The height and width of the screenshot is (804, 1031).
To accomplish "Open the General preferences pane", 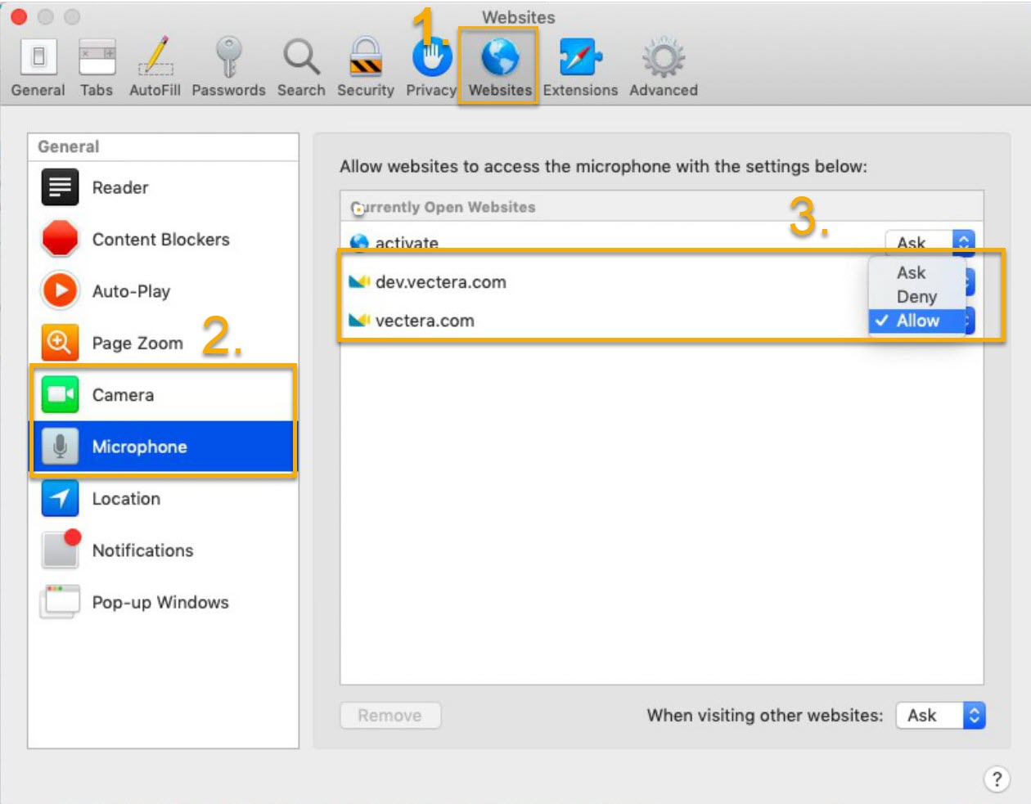I will click(x=38, y=68).
